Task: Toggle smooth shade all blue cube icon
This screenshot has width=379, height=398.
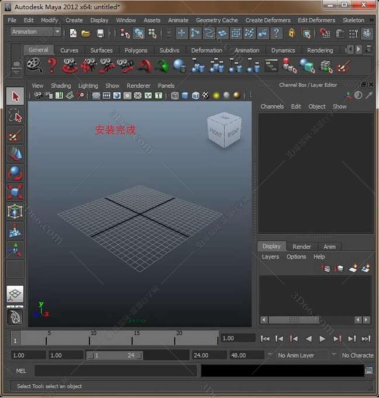Action: (185, 96)
